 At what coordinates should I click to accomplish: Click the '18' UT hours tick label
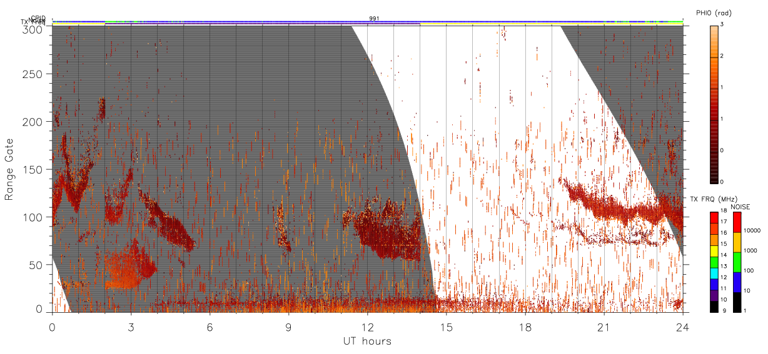pyautogui.click(x=525, y=327)
